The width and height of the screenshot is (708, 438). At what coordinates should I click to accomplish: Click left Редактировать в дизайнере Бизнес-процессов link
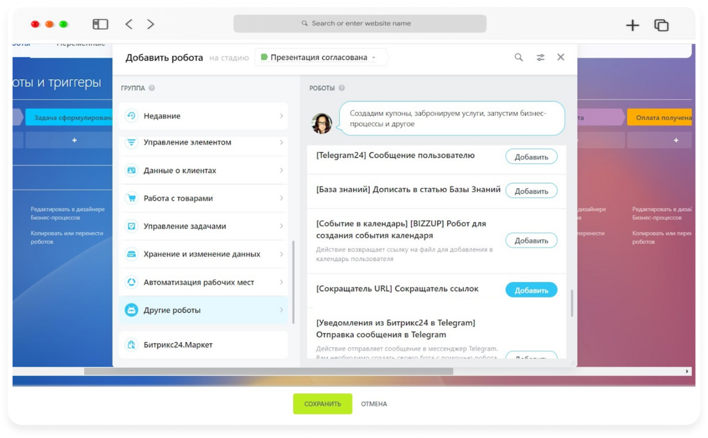tap(68, 213)
